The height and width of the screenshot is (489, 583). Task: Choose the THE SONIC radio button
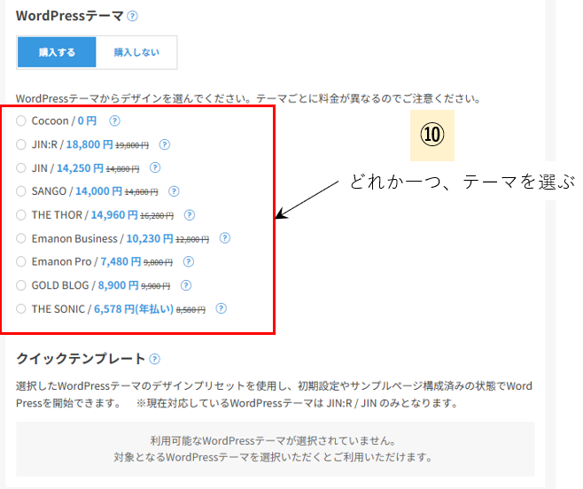pos(21,308)
